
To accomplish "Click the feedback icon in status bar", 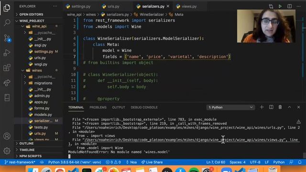I will click(x=291, y=162).
